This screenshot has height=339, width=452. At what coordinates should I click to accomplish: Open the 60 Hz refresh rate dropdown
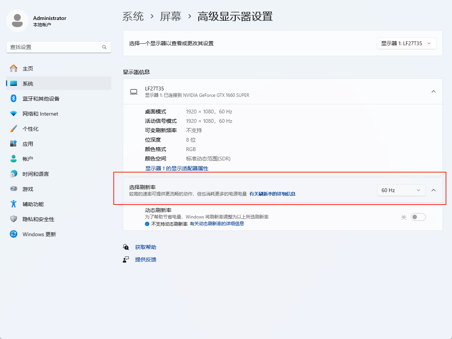(401, 190)
